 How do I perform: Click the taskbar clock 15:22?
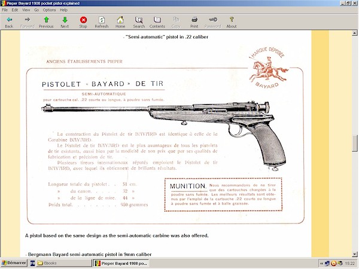tap(349, 264)
